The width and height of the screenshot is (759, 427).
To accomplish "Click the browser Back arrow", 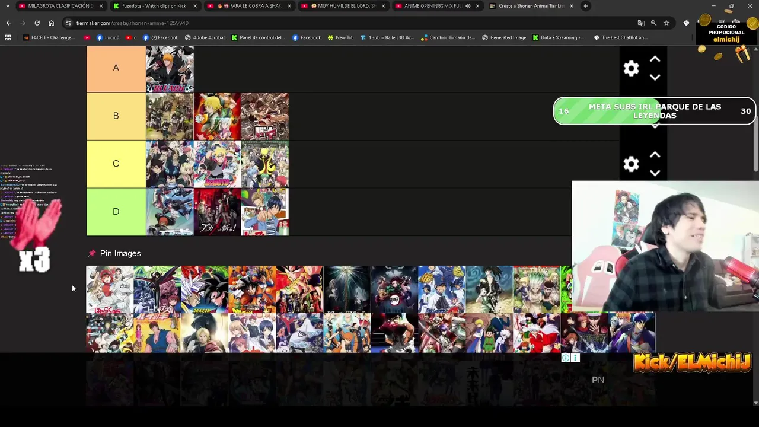I will point(8,23).
